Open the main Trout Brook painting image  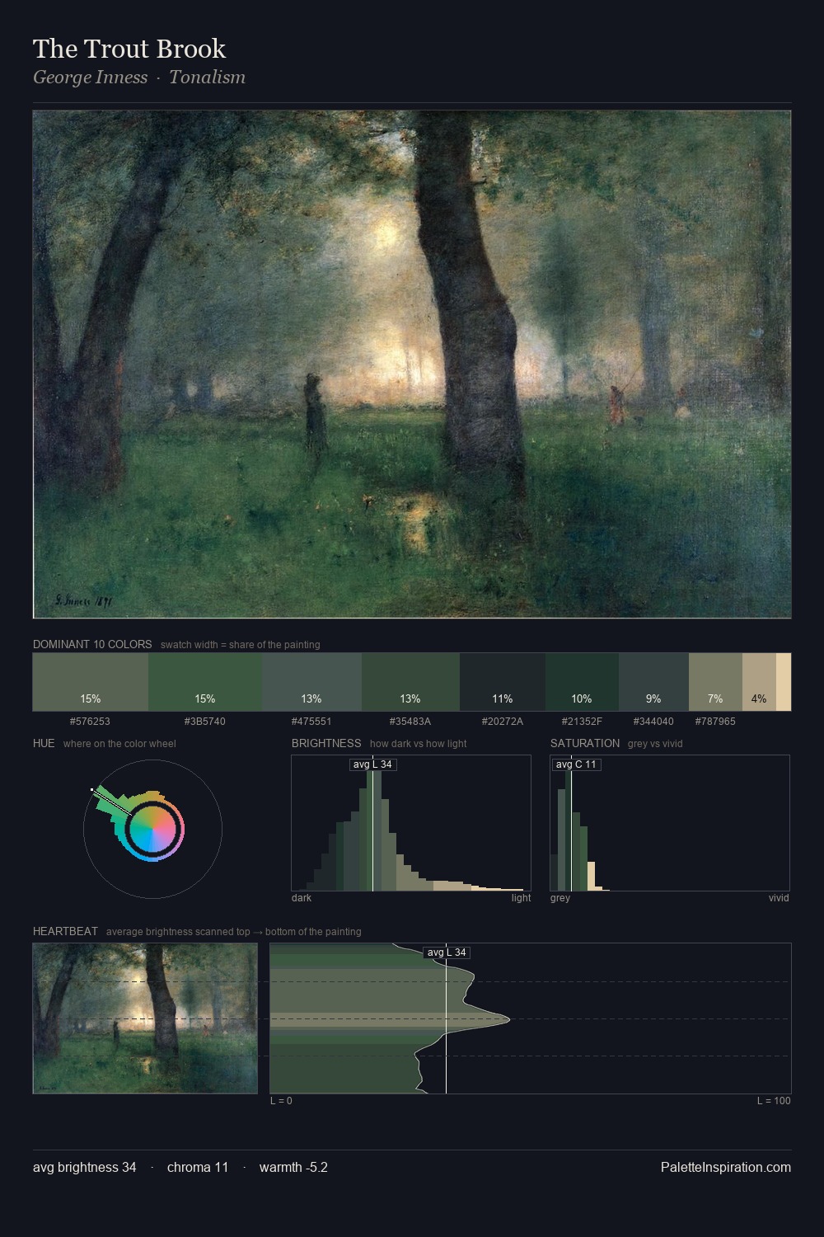(412, 365)
